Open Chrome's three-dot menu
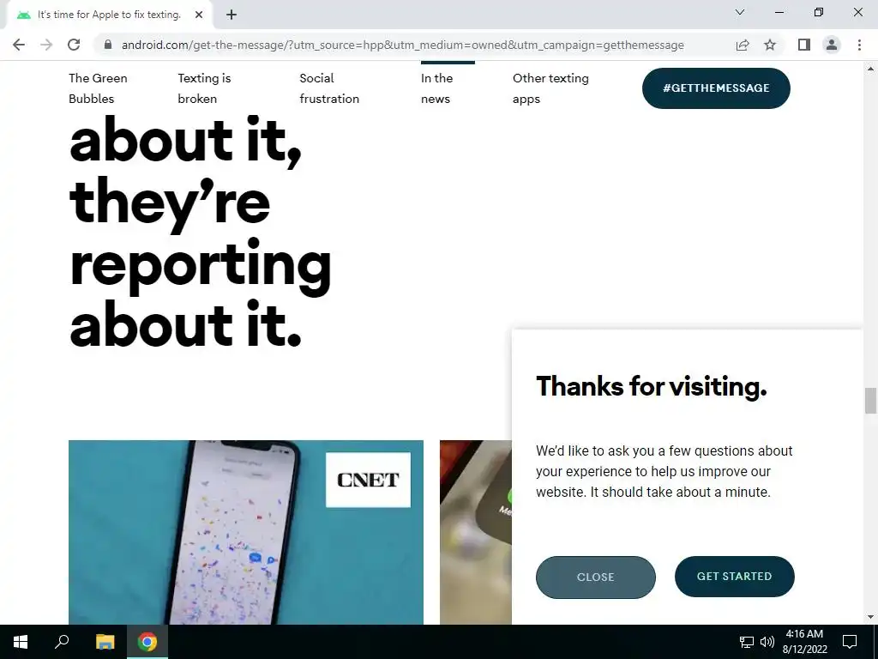 click(859, 45)
